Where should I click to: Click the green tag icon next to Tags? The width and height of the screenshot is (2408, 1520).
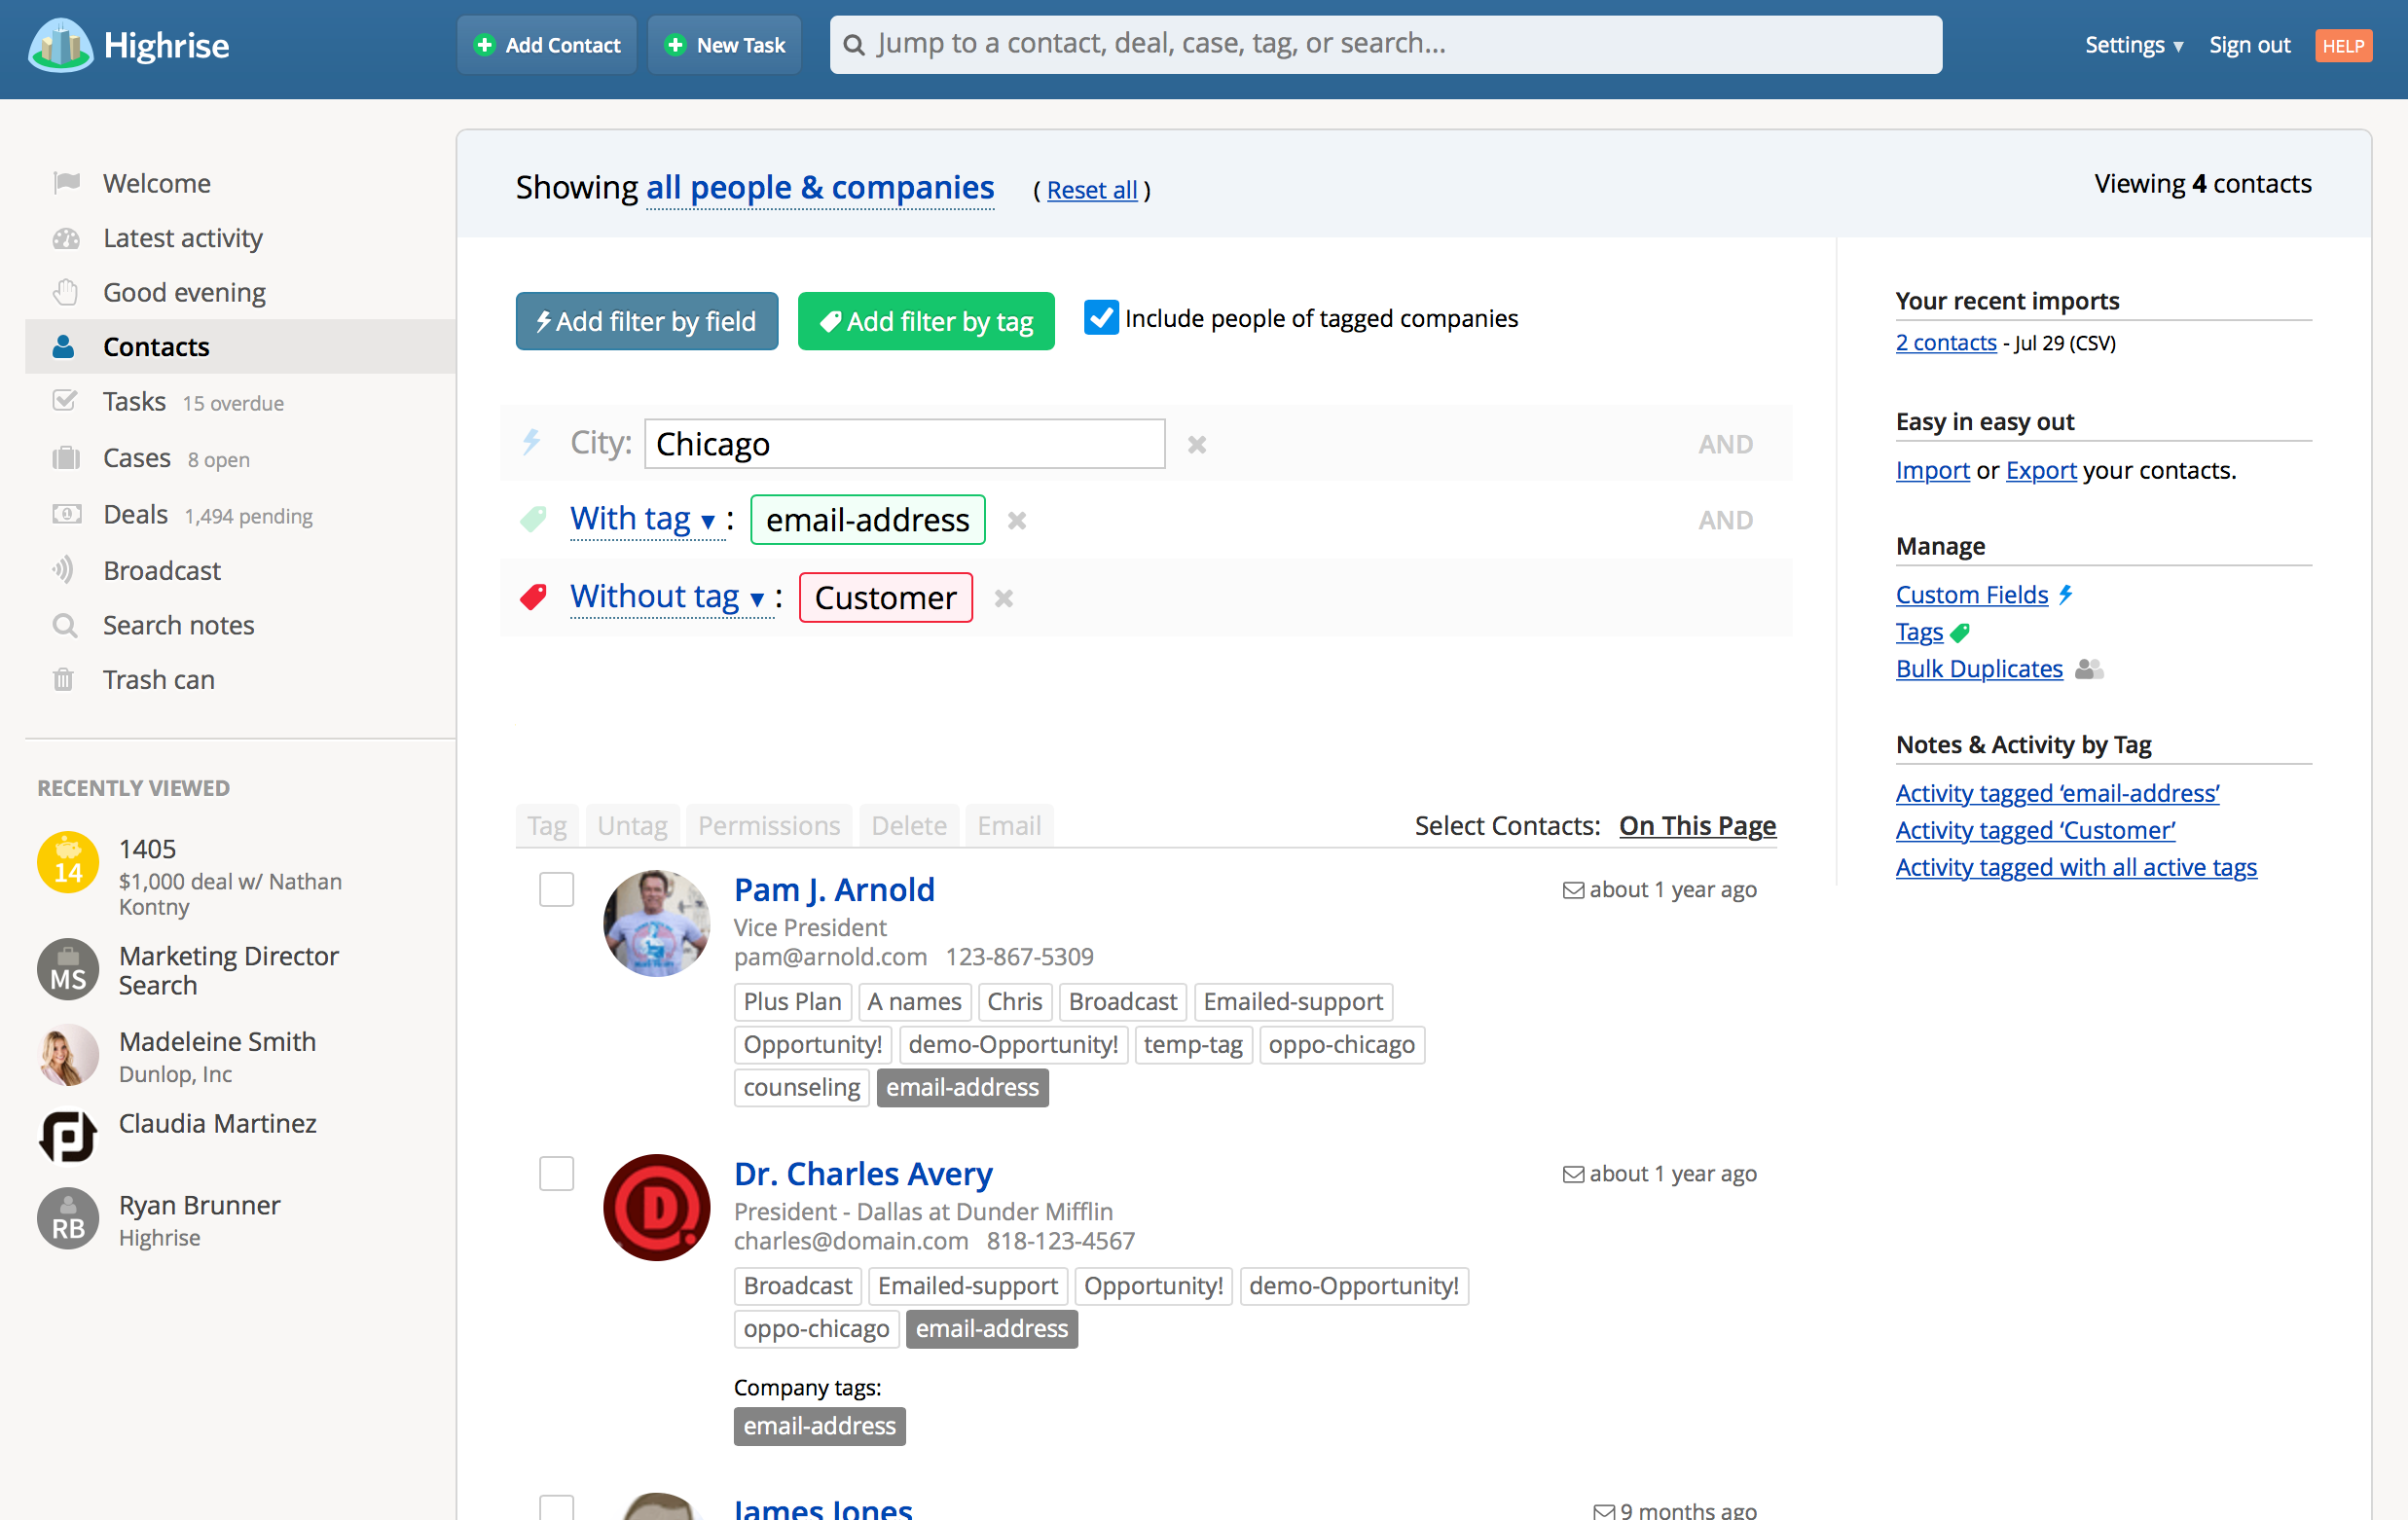point(1960,633)
